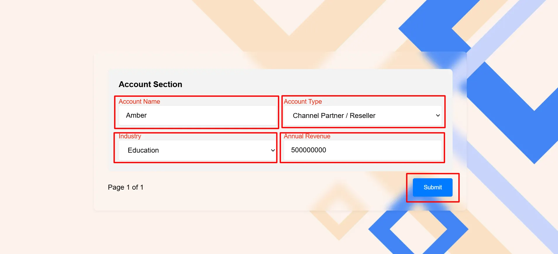Click the 'Industry' field label
This screenshot has width=558, height=254.
[x=130, y=136]
